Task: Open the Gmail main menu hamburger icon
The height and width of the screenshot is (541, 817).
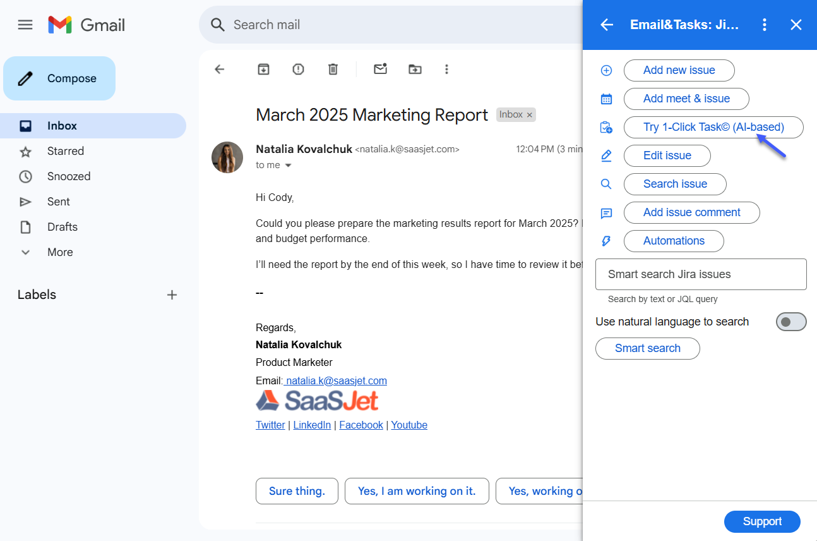Action: (25, 25)
